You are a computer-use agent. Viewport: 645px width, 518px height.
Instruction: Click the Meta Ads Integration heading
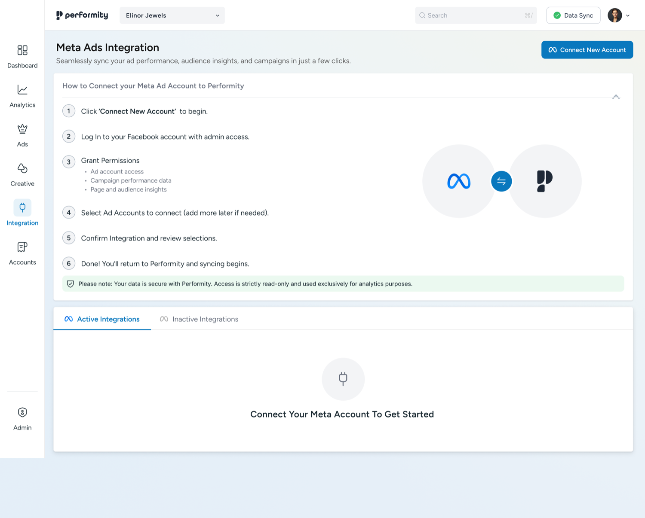pyautogui.click(x=107, y=47)
